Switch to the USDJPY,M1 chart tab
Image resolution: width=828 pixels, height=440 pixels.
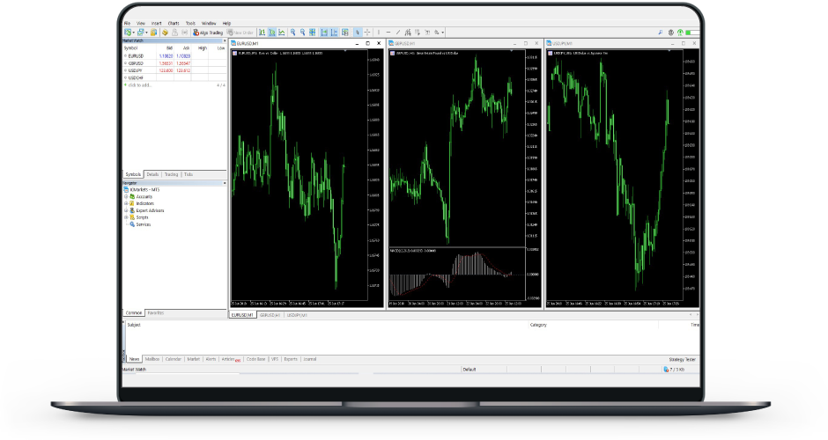[x=297, y=315]
